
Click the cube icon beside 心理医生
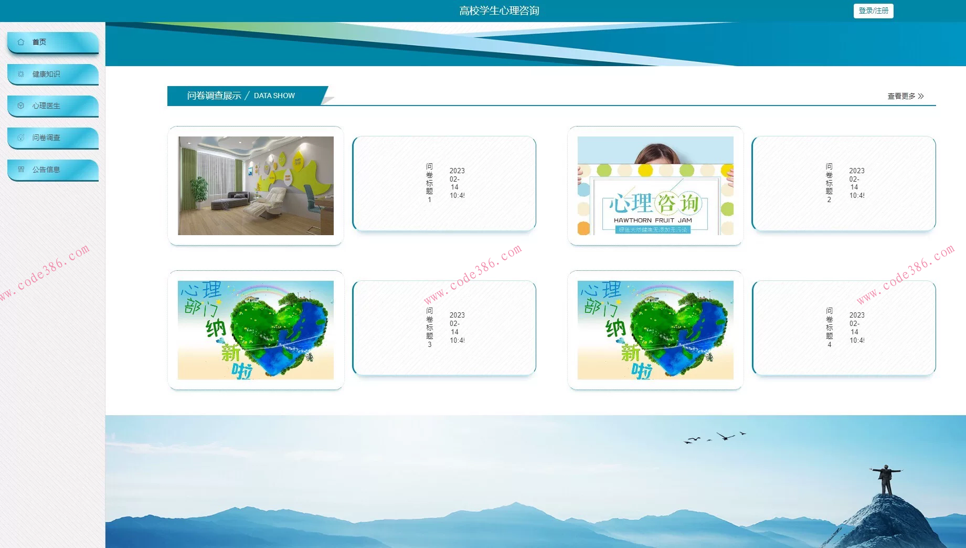[21, 106]
